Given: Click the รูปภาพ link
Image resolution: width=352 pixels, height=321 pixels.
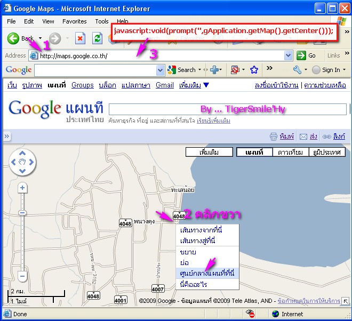Looking at the screenshot, I should point(32,85).
